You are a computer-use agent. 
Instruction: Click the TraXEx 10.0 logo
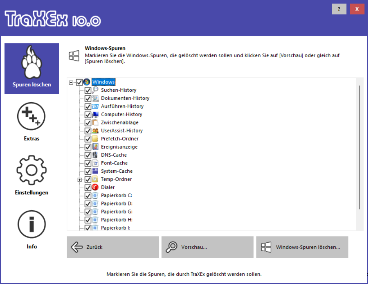click(x=53, y=19)
